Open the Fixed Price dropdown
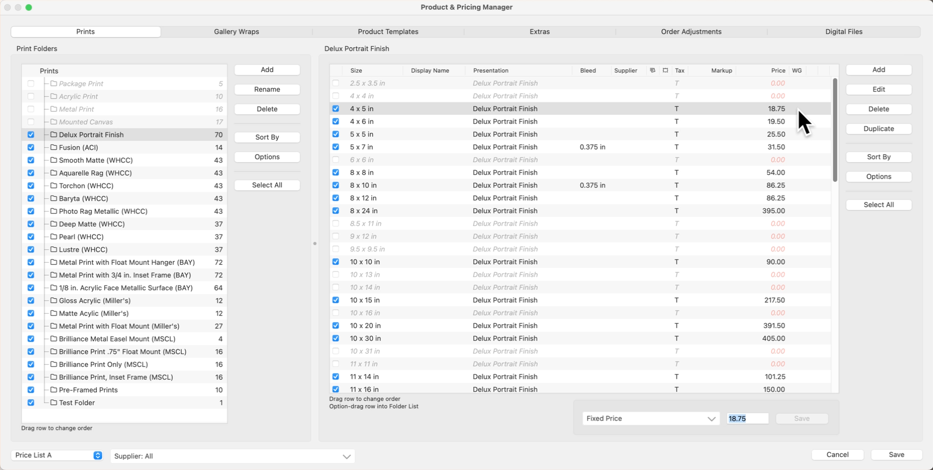Image resolution: width=933 pixels, height=470 pixels. (x=651, y=418)
